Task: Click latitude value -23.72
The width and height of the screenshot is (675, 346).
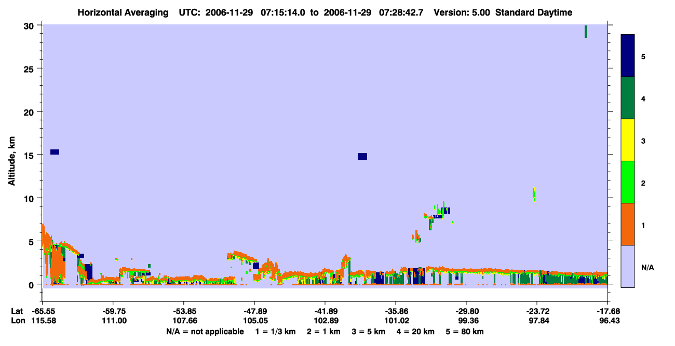Action: tap(537, 311)
